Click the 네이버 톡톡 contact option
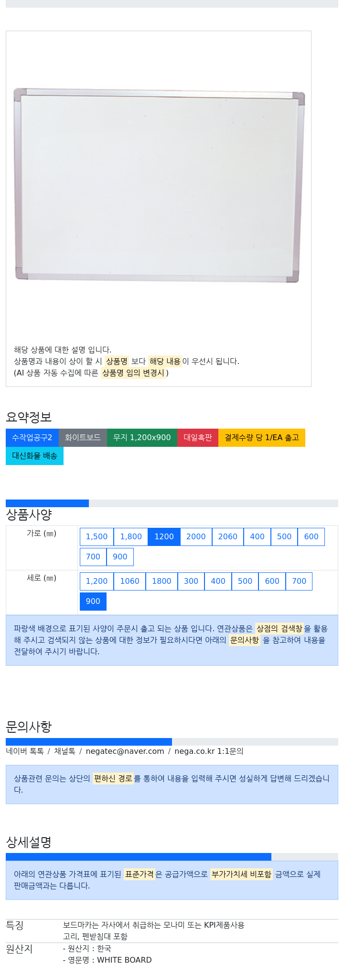344x966 pixels. click(x=25, y=751)
